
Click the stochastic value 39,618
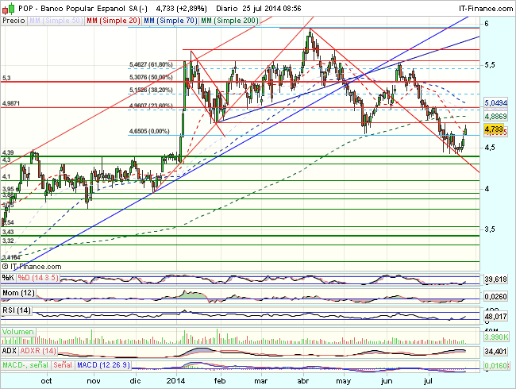click(495, 279)
